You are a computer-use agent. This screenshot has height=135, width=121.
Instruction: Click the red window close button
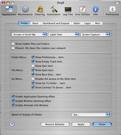tap(3, 3)
